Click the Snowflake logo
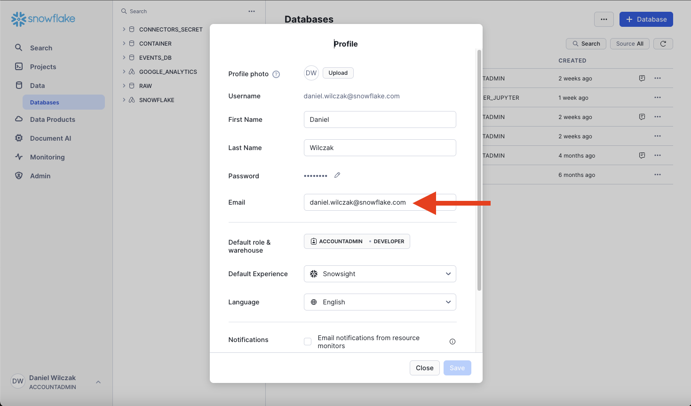The width and height of the screenshot is (691, 406). pos(43,19)
